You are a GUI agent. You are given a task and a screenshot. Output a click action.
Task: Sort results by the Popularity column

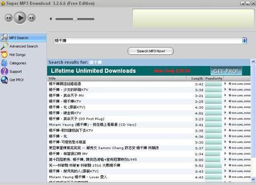coord(214,78)
